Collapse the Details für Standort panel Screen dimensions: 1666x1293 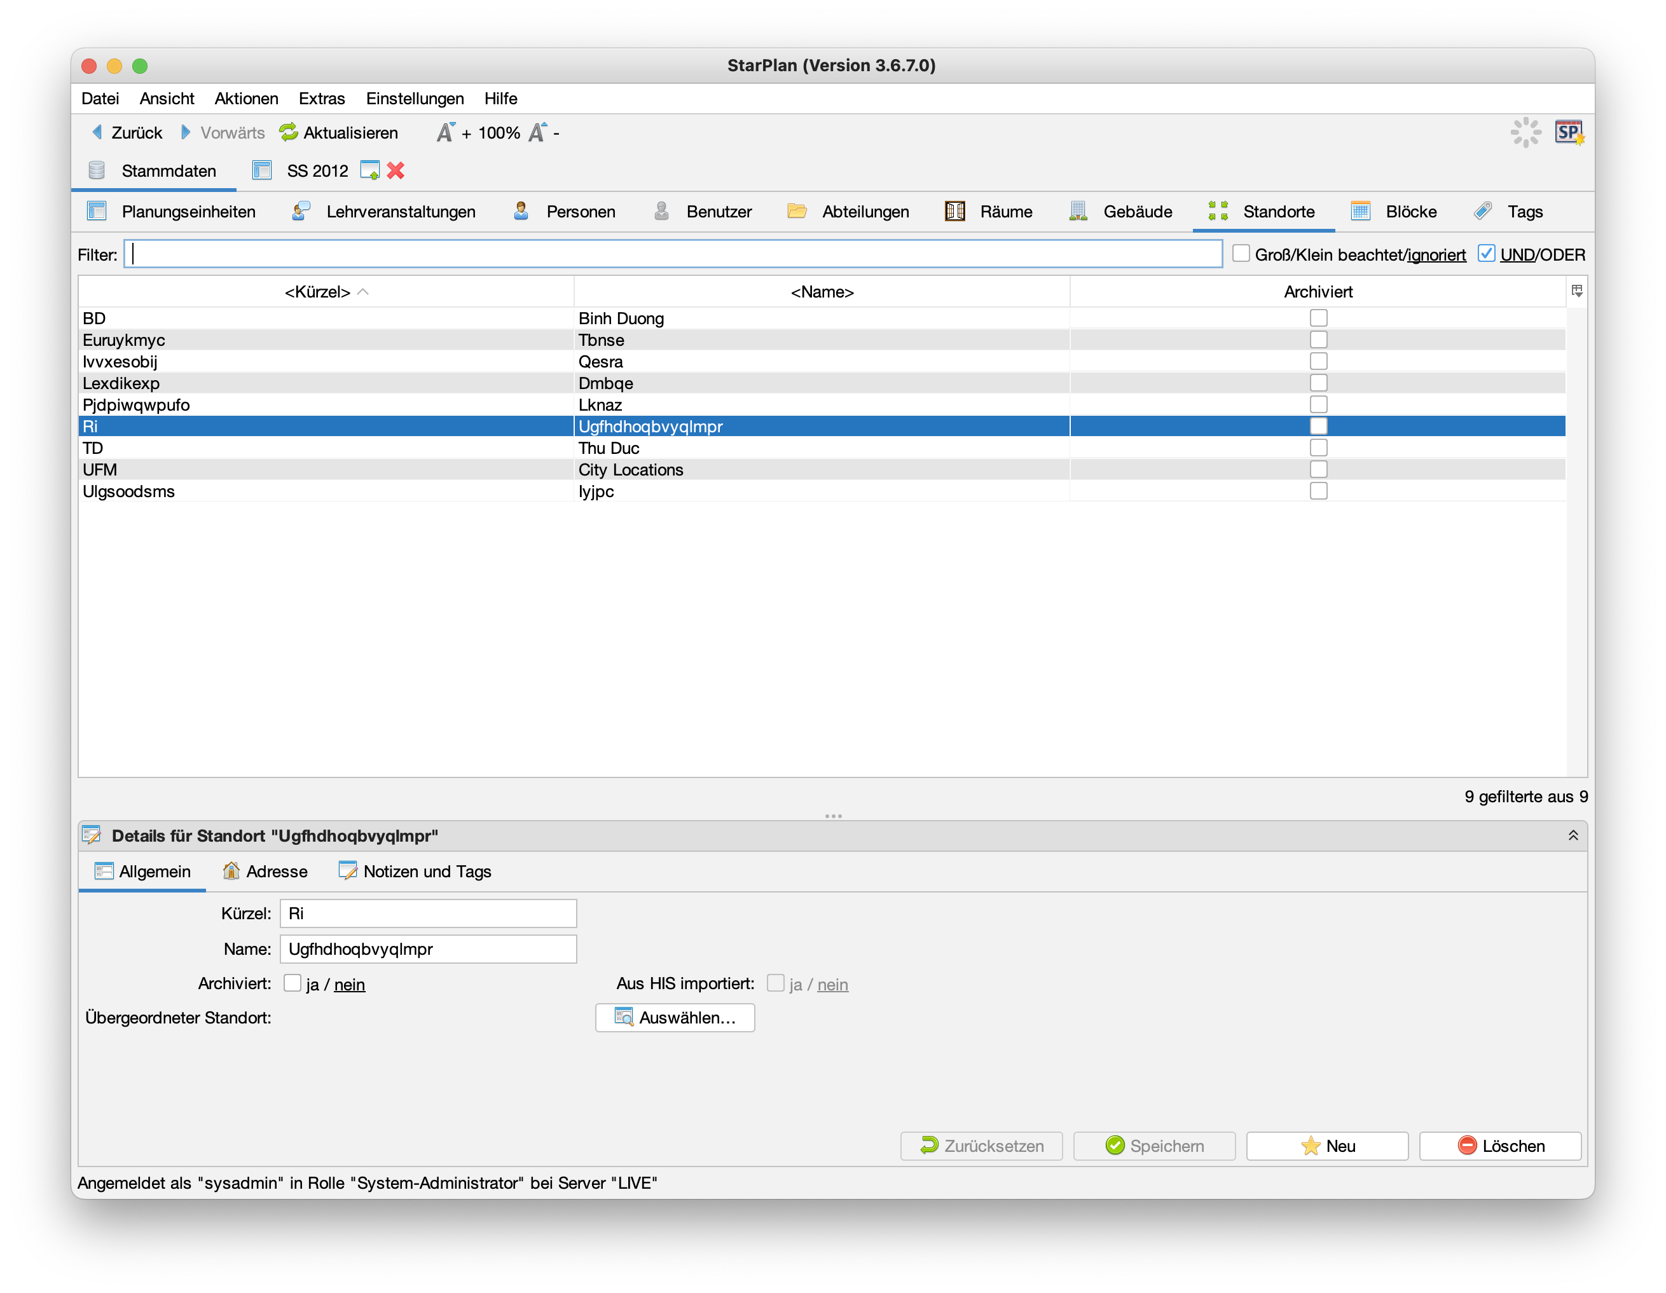1573,835
